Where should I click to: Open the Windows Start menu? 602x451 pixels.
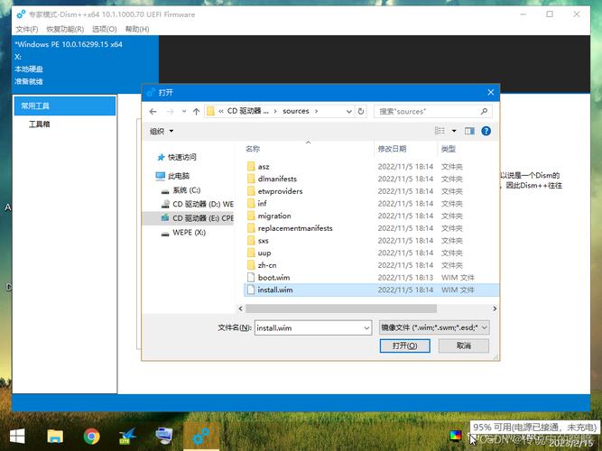coord(17,437)
